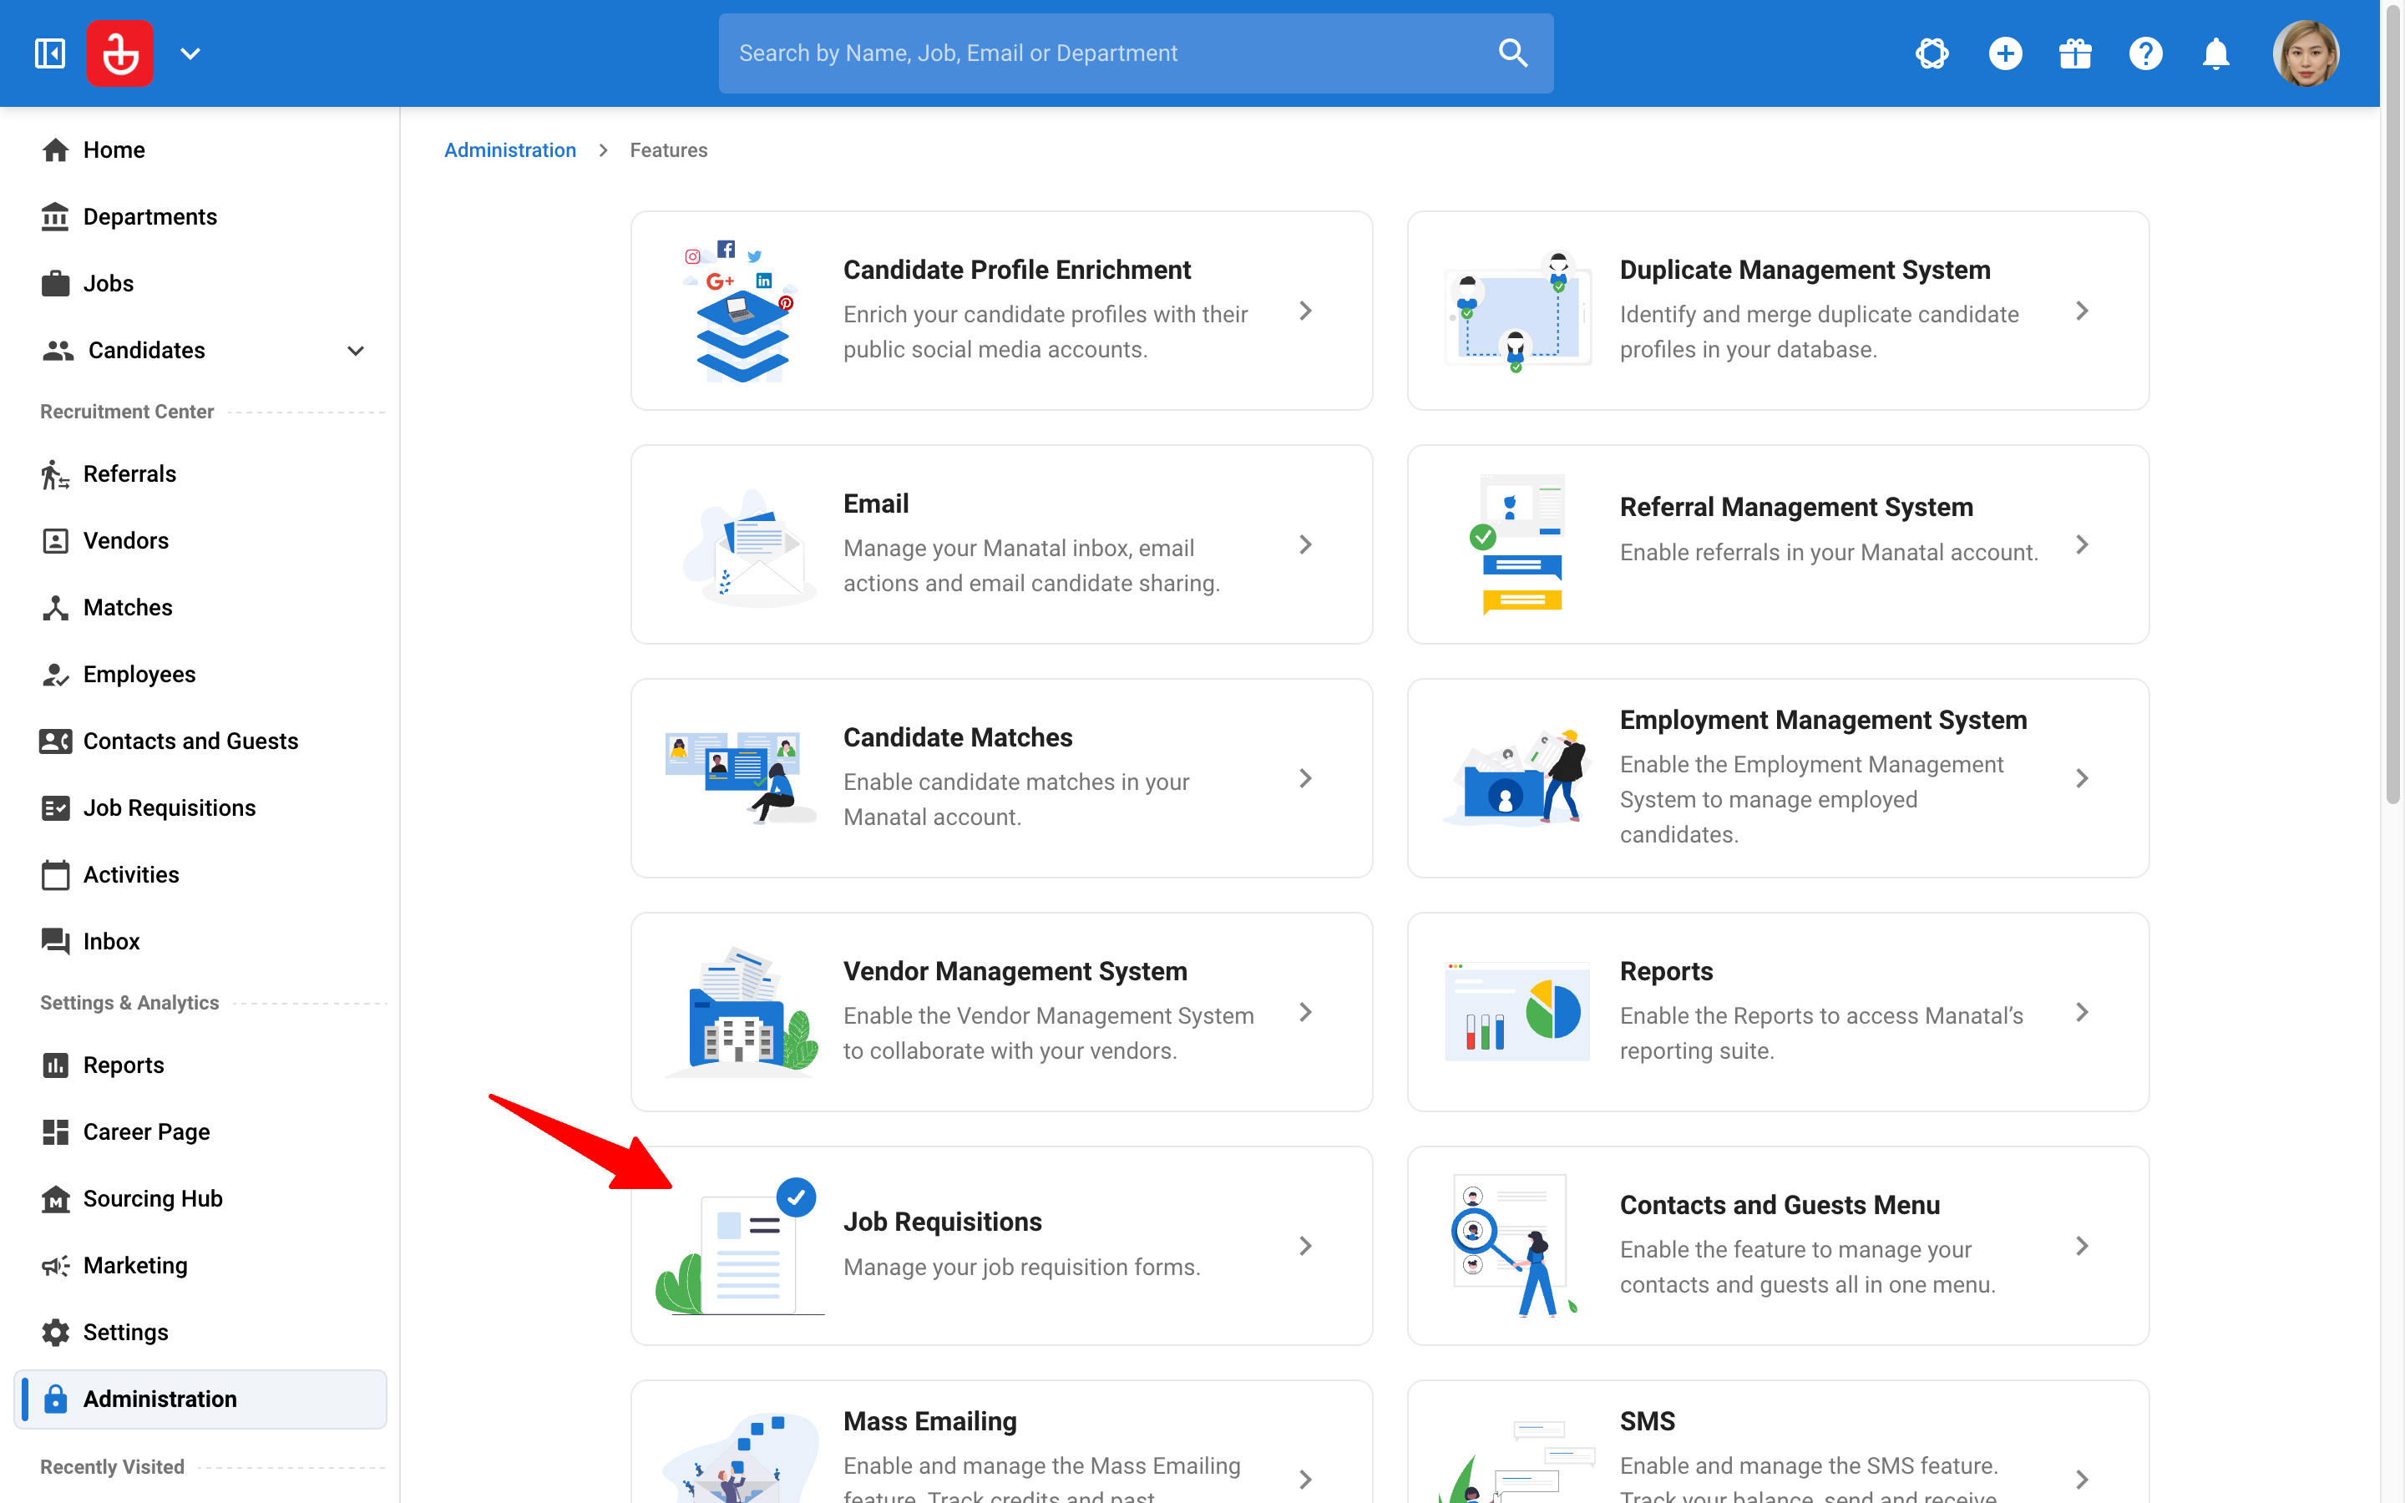Open the Candidate Matches card title
This screenshot has height=1503, width=2405.
tap(958, 737)
